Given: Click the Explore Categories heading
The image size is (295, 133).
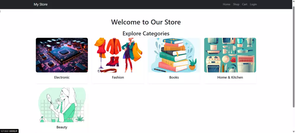Looking at the screenshot, I should click(x=146, y=34).
